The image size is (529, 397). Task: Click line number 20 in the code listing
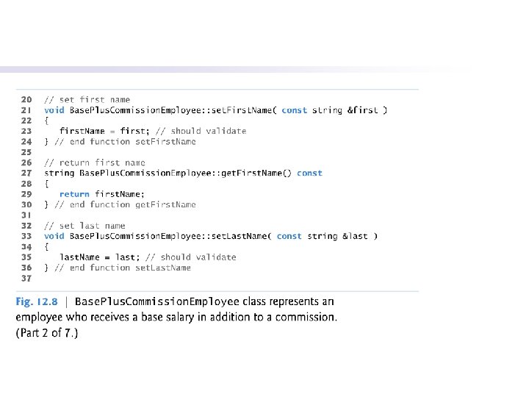coord(26,99)
